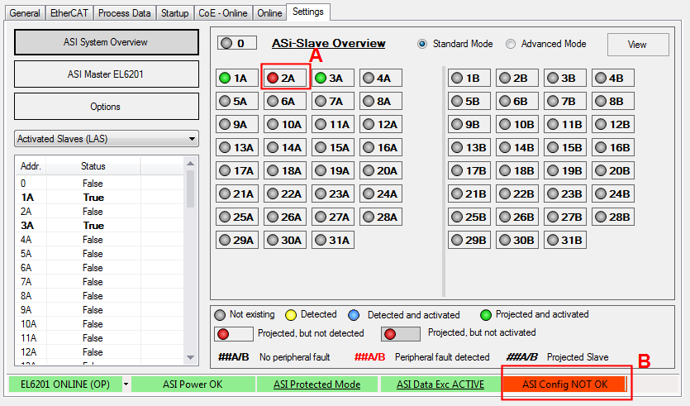Select slave 5A indicator
Screen dimensions: 690x406
236,101
